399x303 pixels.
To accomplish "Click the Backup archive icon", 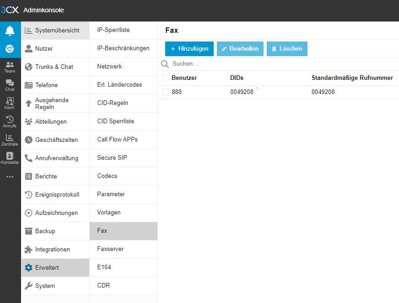I will click(28, 231).
